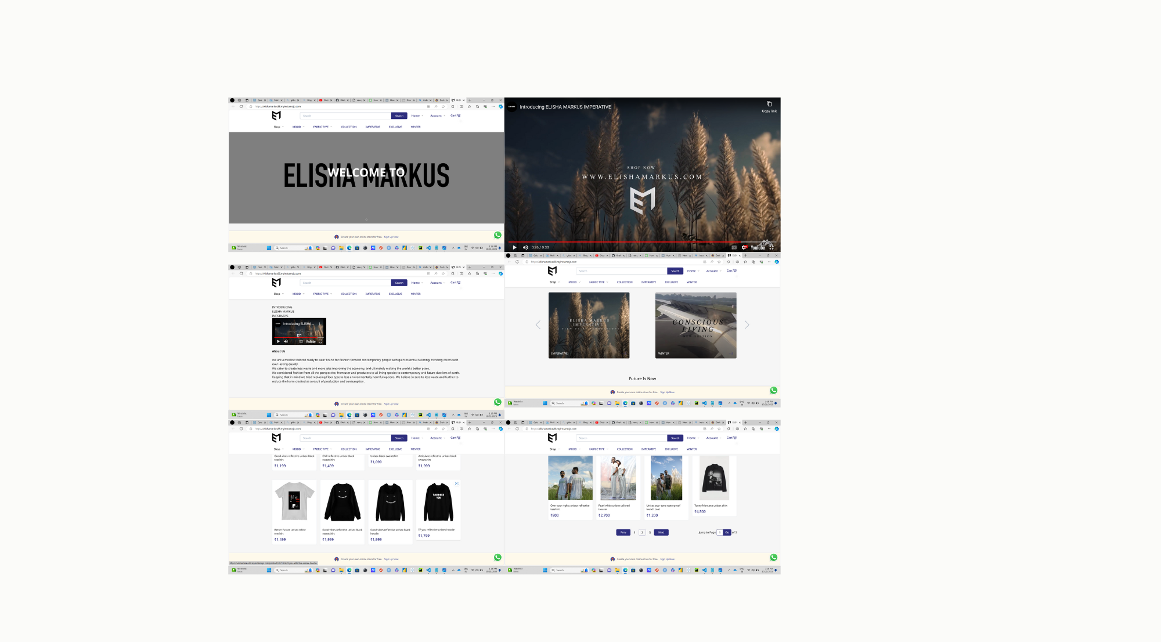Viewport: 1161px width, 642px height.
Task: Click the Tonny Montana unisex shirt thumbnail
Action: tap(715, 477)
